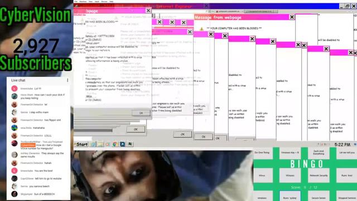Close the 'Message from webpage' popup

click(292, 17)
